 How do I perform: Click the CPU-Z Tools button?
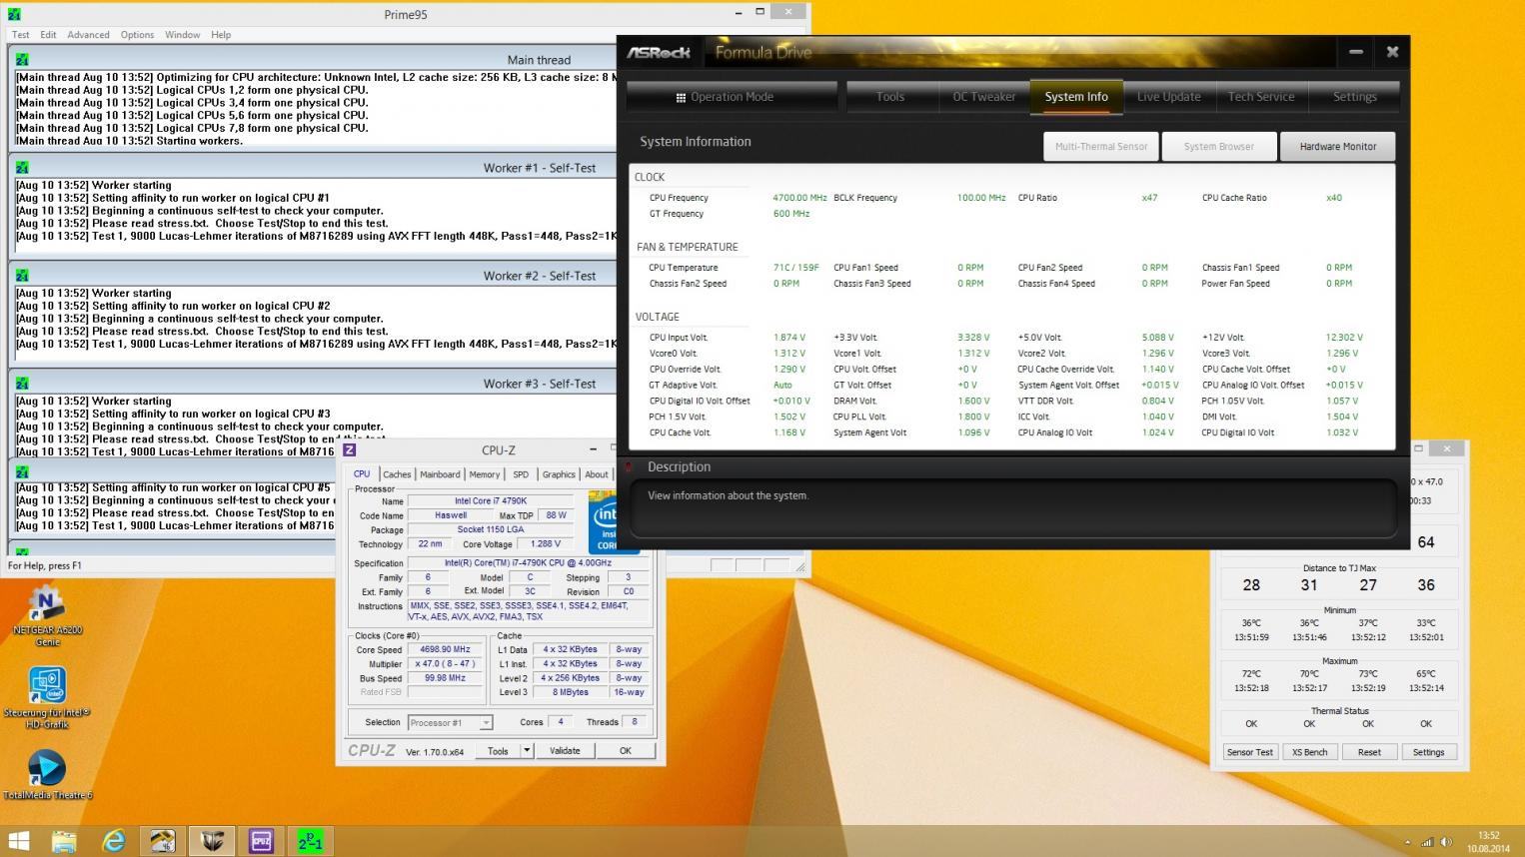pyautogui.click(x=498, y=751)
